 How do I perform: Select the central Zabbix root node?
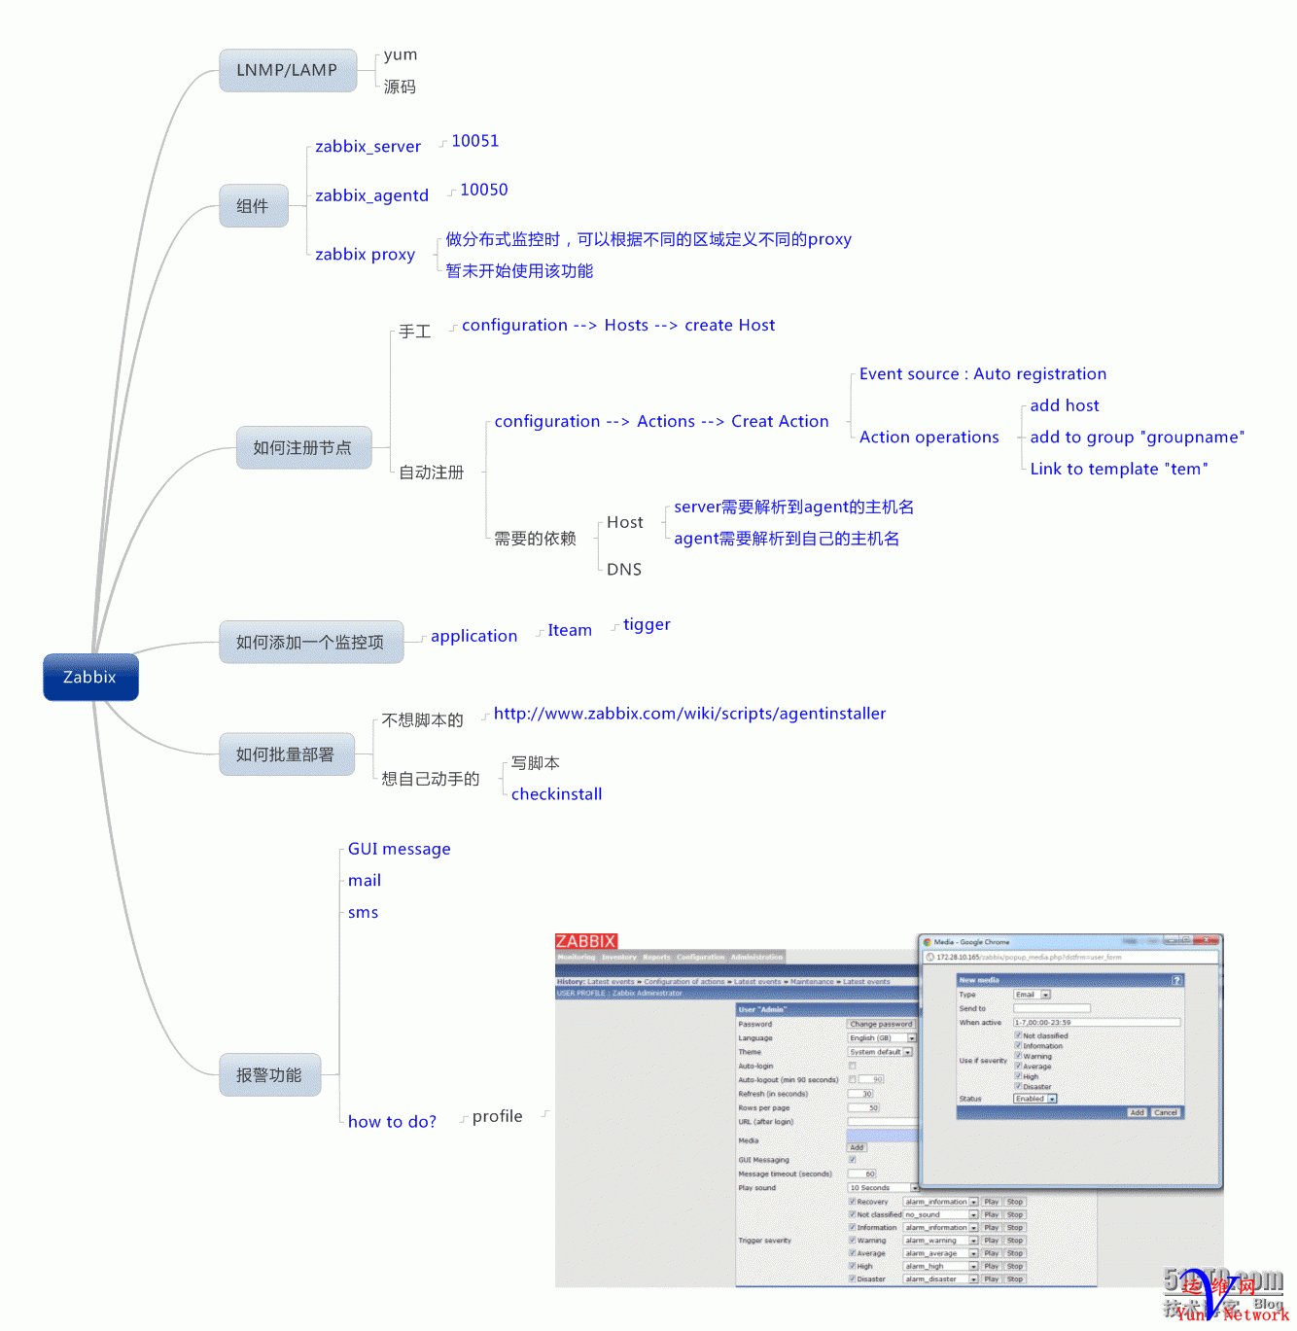pos(90,678)
